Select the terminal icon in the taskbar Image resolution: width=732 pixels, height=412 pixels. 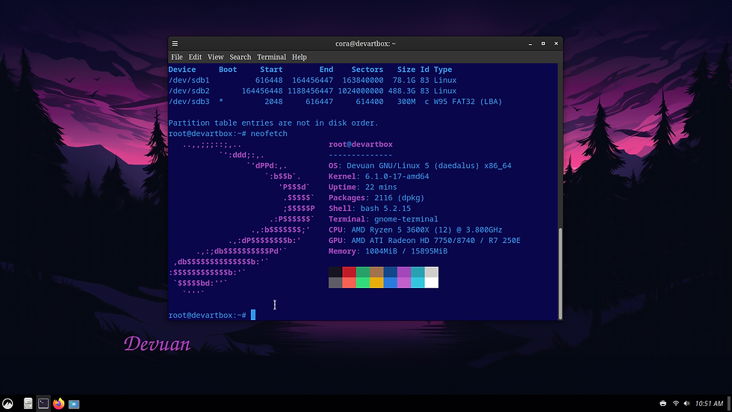(43, 404)
